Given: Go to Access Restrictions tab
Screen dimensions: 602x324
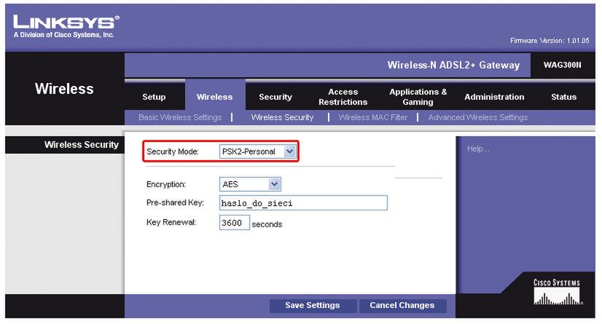Looking at the screenshot, I should tap(343, 97).
